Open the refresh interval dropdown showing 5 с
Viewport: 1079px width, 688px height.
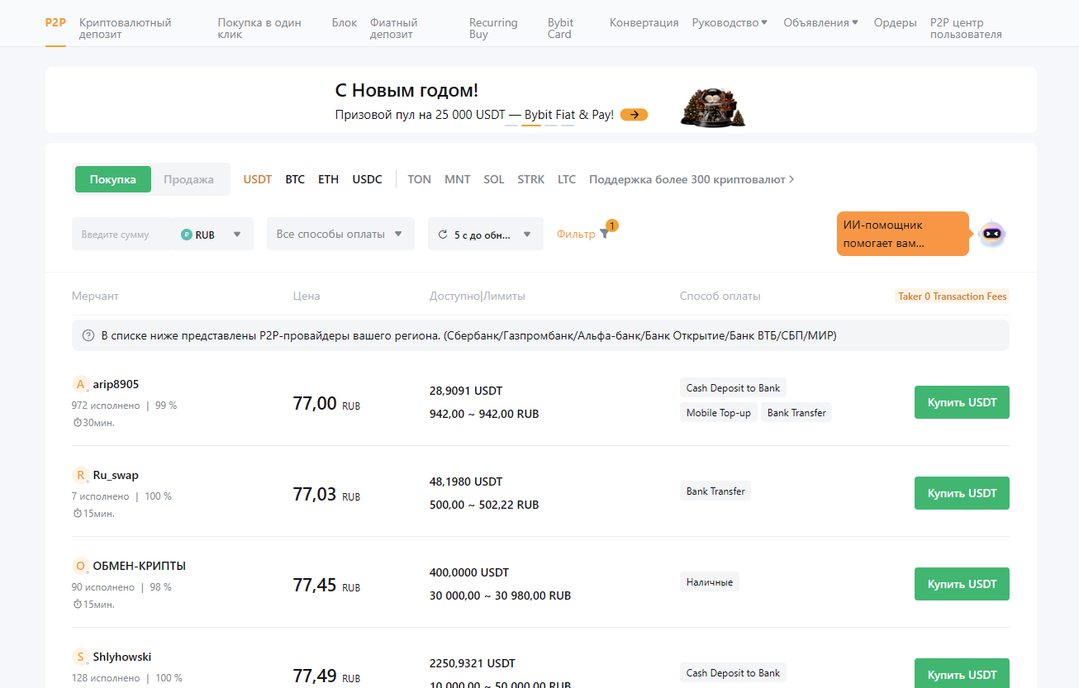485,234
